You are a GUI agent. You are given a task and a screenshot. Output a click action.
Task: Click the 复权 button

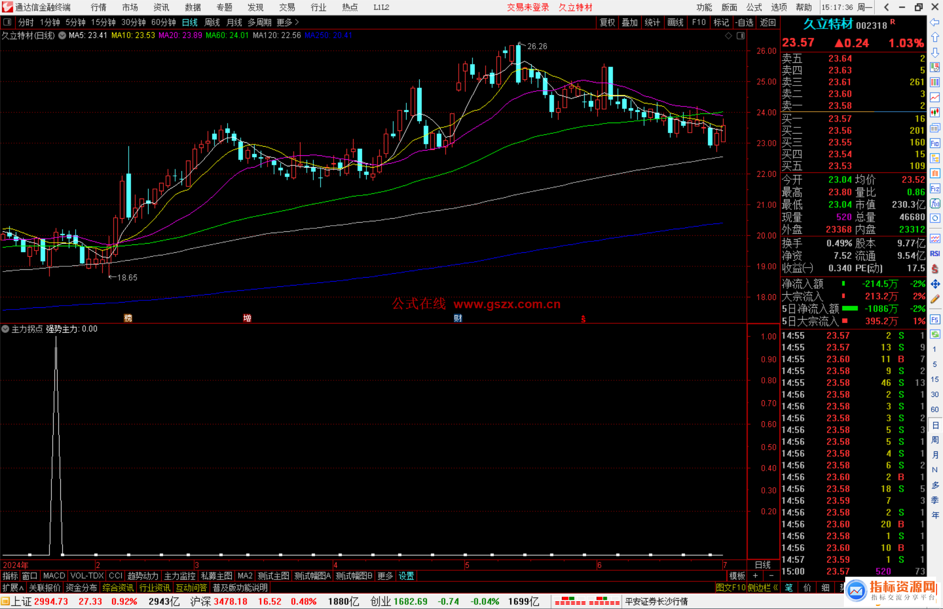coord(607,22)
